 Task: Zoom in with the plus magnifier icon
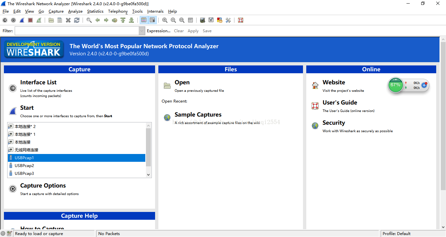pos(165,20)
